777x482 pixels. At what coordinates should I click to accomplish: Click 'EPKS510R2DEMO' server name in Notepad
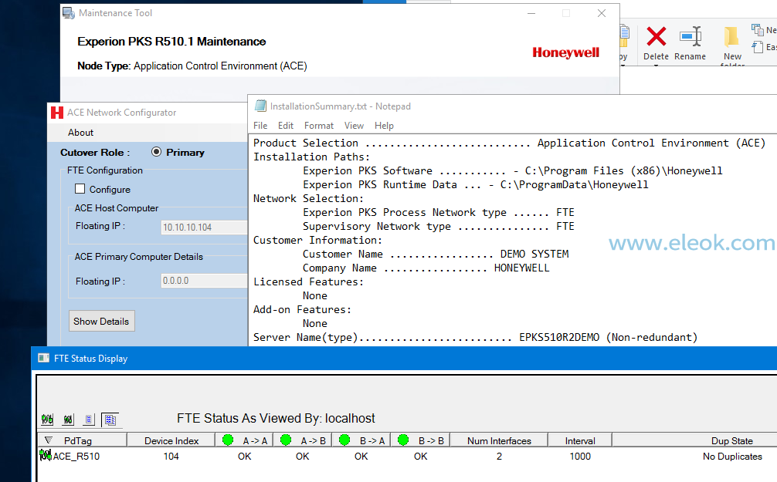pos(559,337)
